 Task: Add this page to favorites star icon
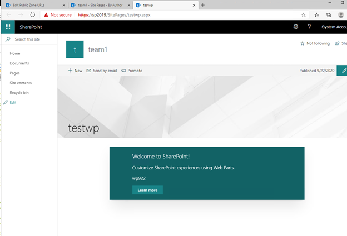[x=304, y=15]
